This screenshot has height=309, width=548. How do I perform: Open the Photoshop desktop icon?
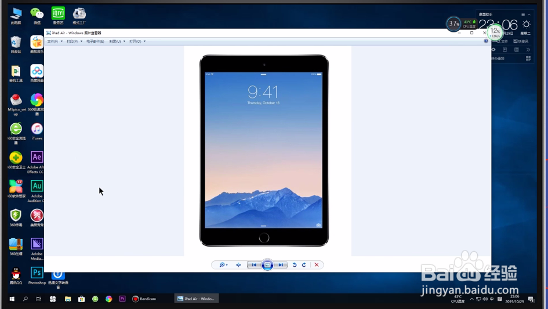point(37,276)
